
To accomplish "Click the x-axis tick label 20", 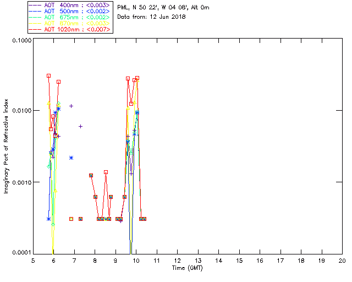I will [x=342, y=260].
